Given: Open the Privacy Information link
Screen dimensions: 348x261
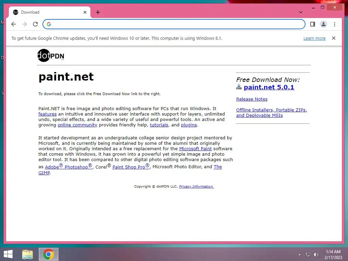Looking at the screenshot, I should point(196,187).
